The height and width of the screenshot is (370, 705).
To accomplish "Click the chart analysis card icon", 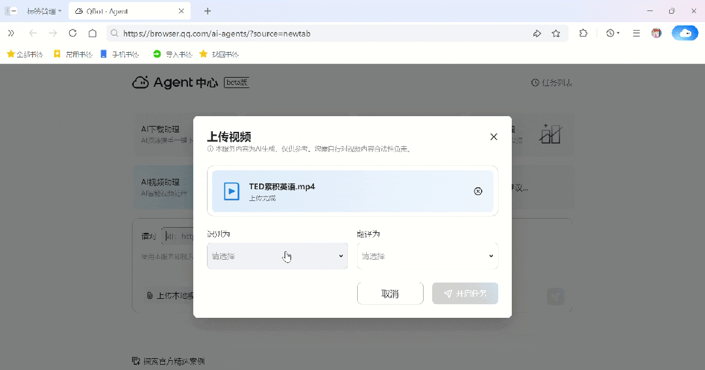I will tap(551, 134).
